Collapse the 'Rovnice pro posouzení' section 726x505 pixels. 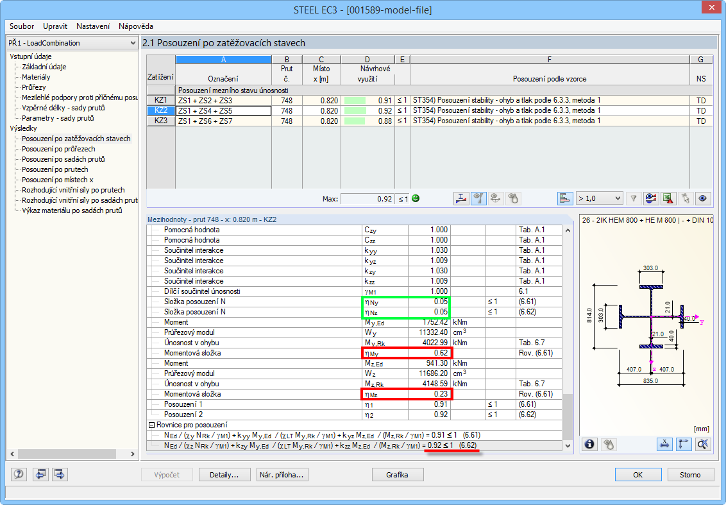(x=151, y=425)
